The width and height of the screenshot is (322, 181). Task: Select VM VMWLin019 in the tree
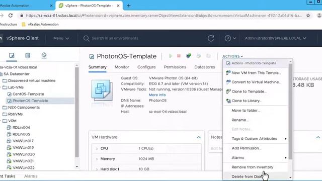pos(23,147)
